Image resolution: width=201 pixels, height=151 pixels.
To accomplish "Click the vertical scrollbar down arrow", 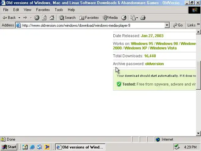I will coord(198,133).
